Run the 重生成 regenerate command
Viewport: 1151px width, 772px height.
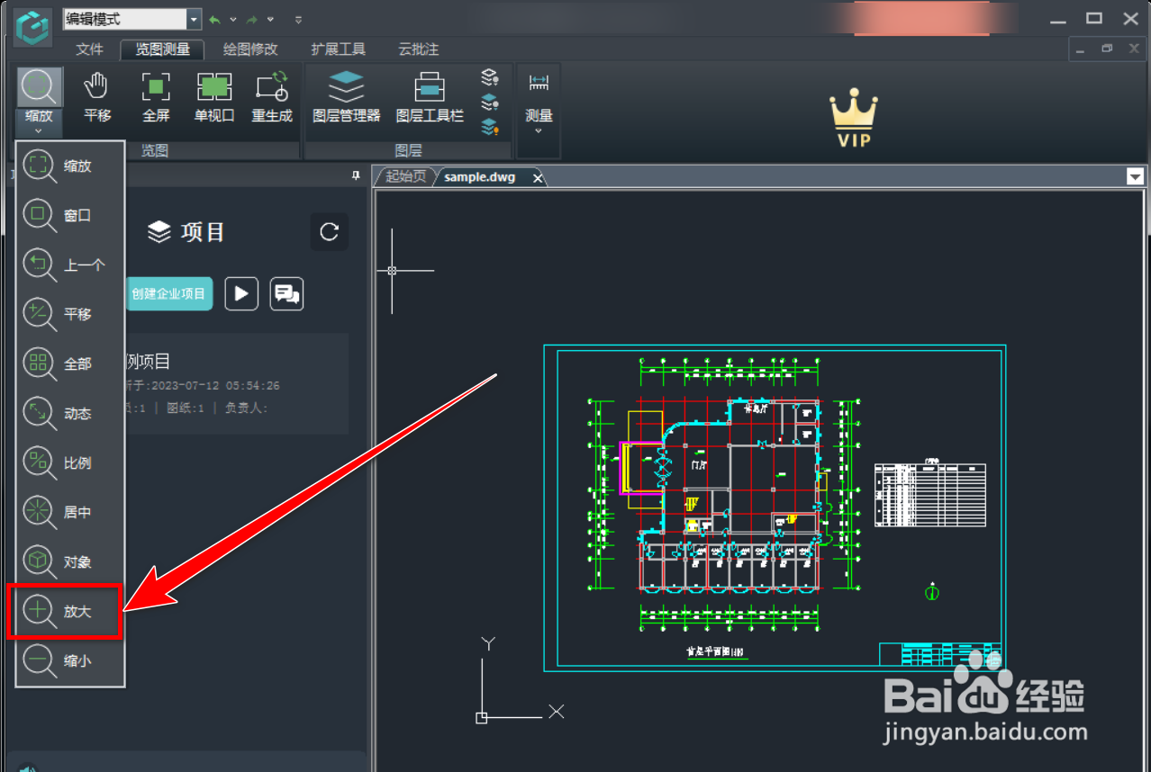[x=272, y=97]
